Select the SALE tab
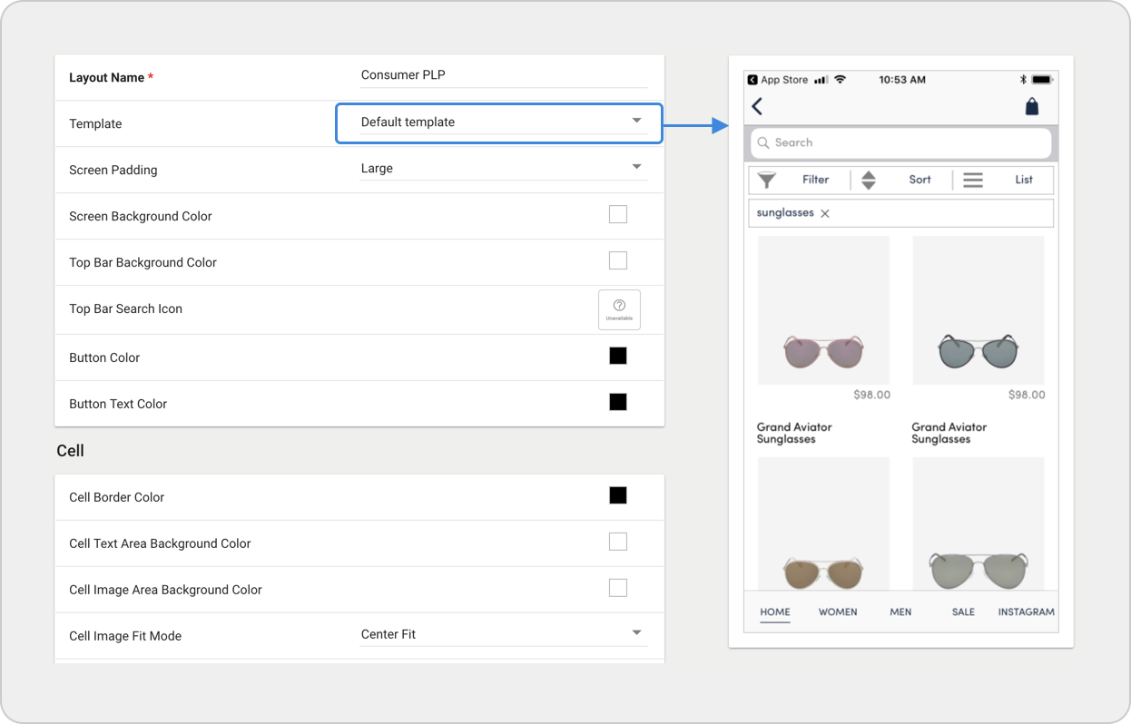 [963, 612]
